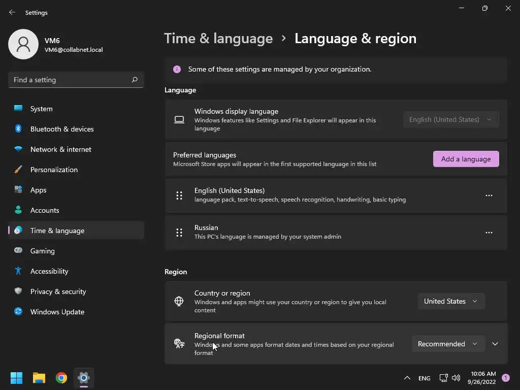Click the Network wifi icon
The height and width of the screenshot is (390, 520).
[18, 149]
